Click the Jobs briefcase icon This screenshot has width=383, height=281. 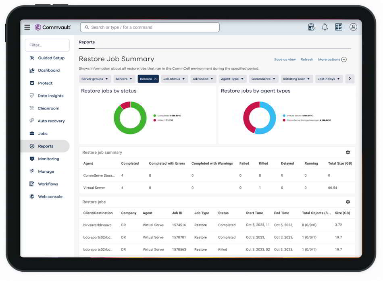pyautogui.click(x=32, y=133)
